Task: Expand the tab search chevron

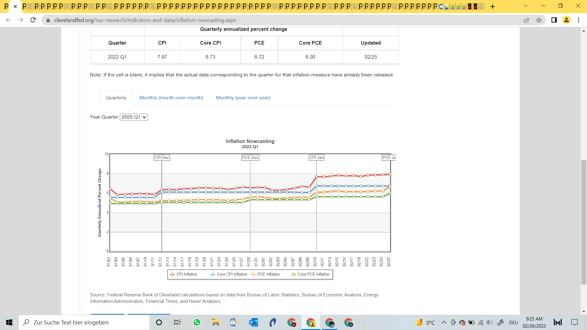Action: (526, 6)
